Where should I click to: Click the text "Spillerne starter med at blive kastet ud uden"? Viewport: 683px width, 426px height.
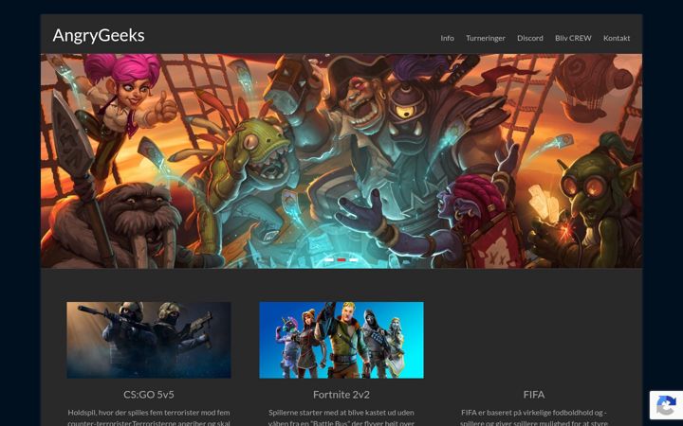341,412
